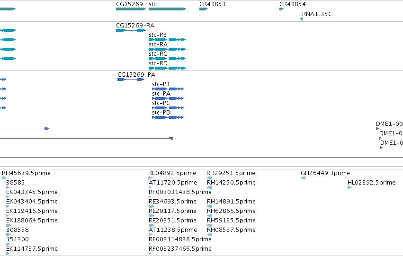Select the 38585 feature label
403x256 pixels.
(16, 183)
